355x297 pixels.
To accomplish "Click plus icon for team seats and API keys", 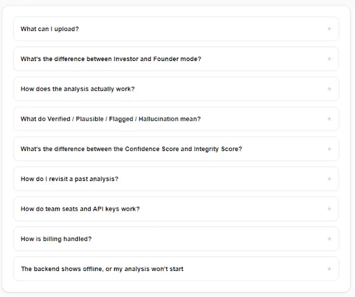I will [x=330, y=209].
